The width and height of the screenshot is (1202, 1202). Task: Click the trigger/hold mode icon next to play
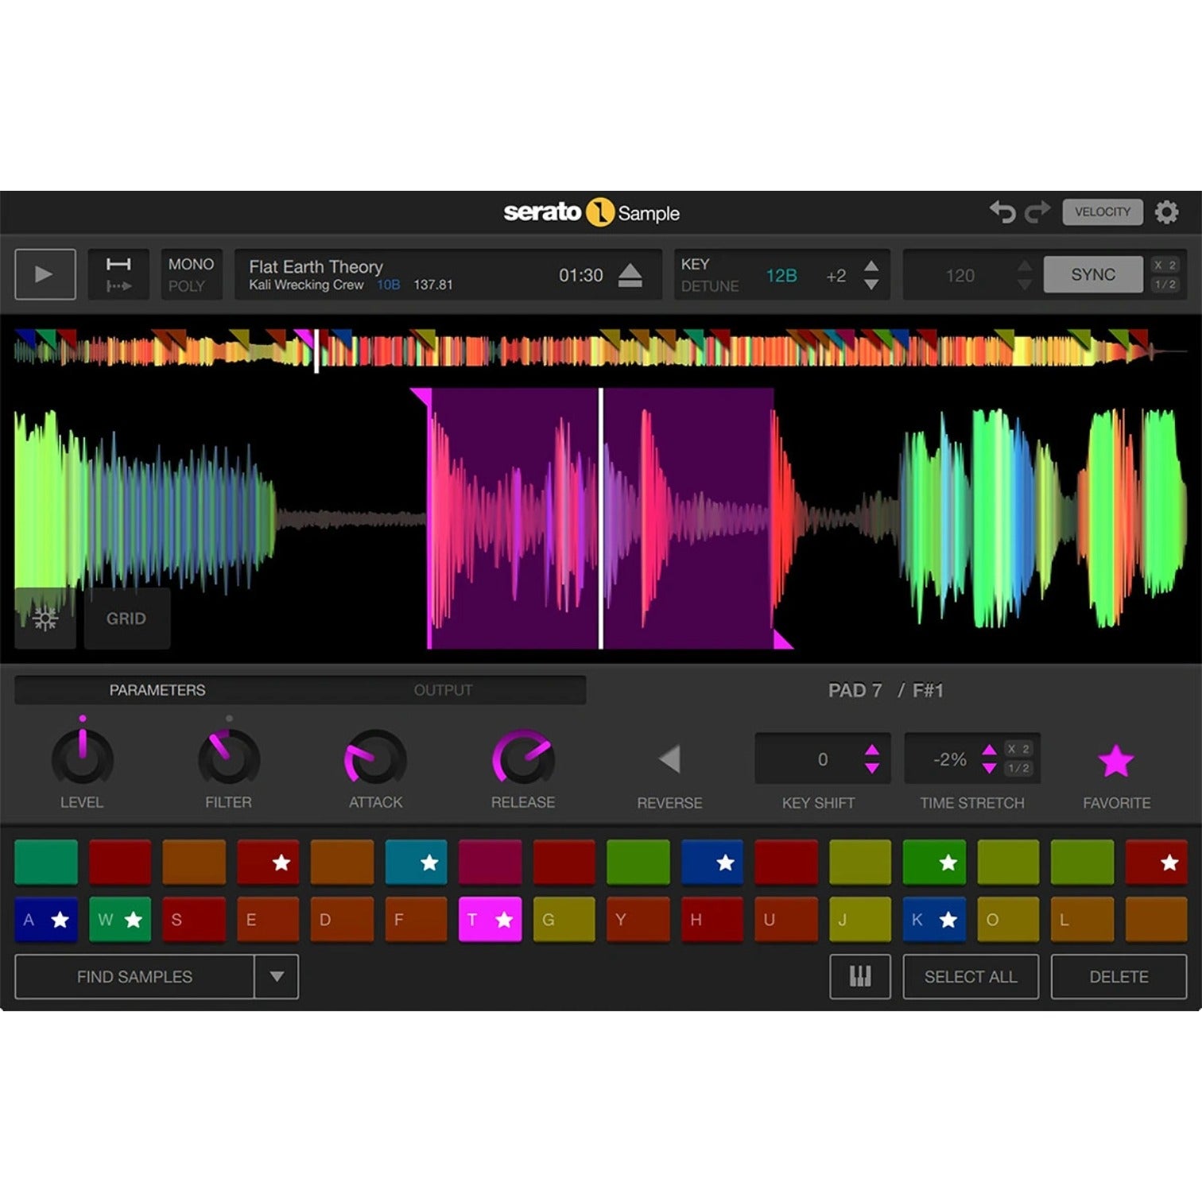(119, 274)
